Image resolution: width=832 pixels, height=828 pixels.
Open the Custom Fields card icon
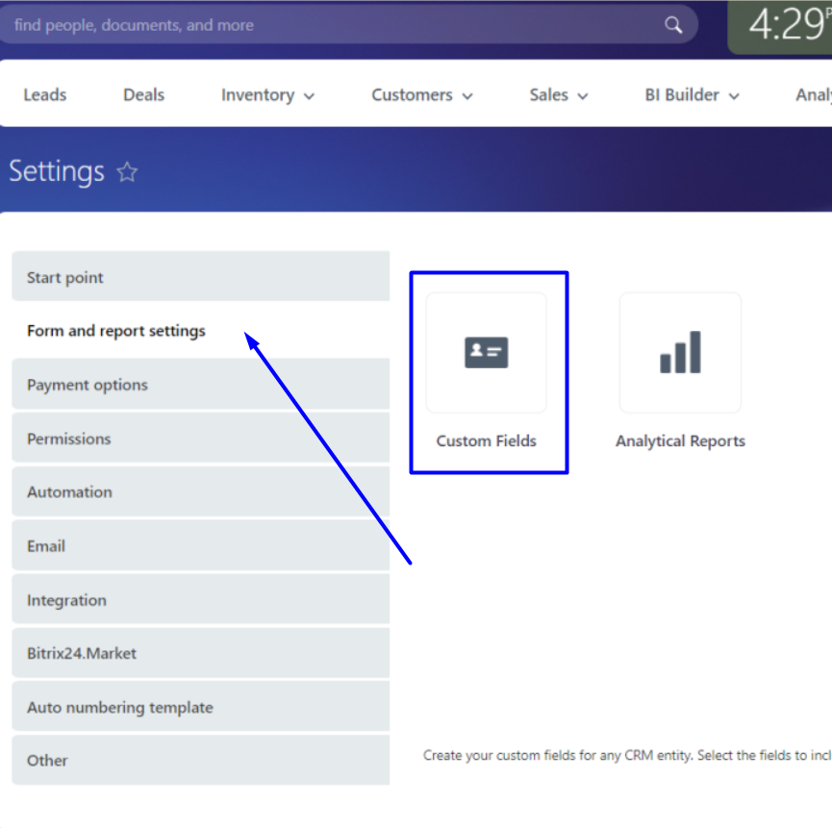(x=487, y=353)
